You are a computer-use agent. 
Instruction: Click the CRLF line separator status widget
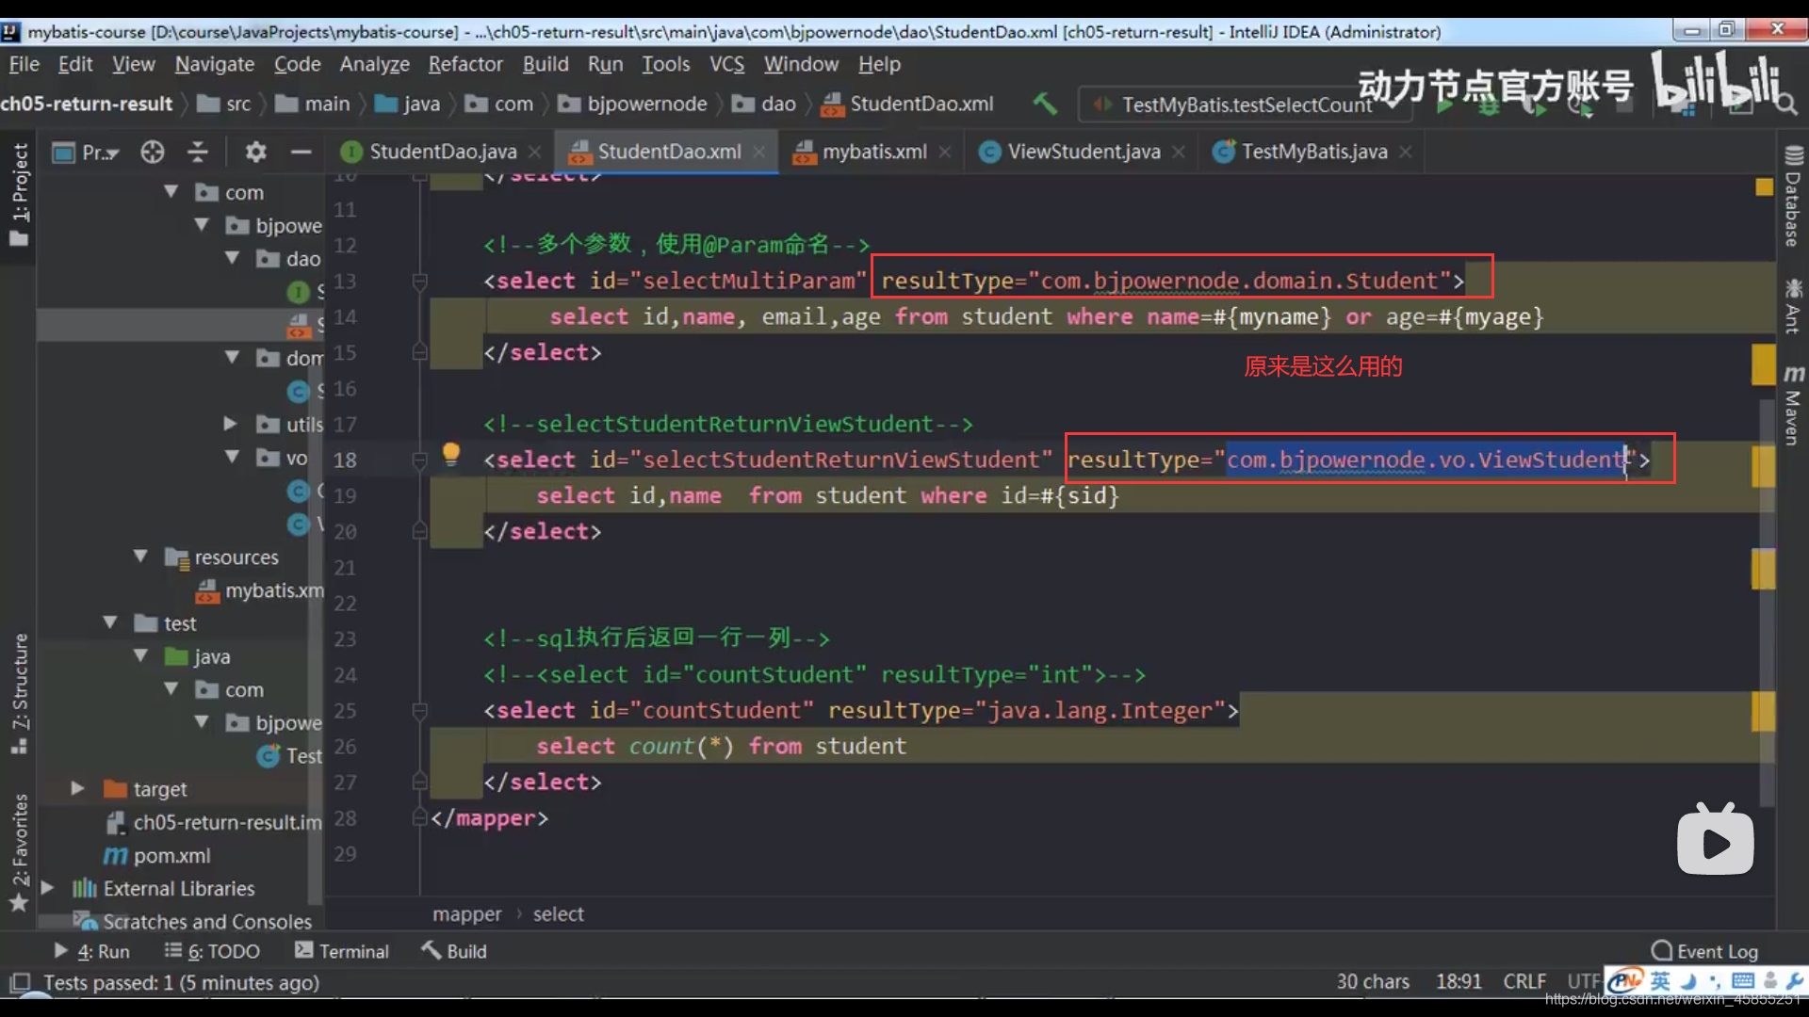click(x=1524, y=982)
